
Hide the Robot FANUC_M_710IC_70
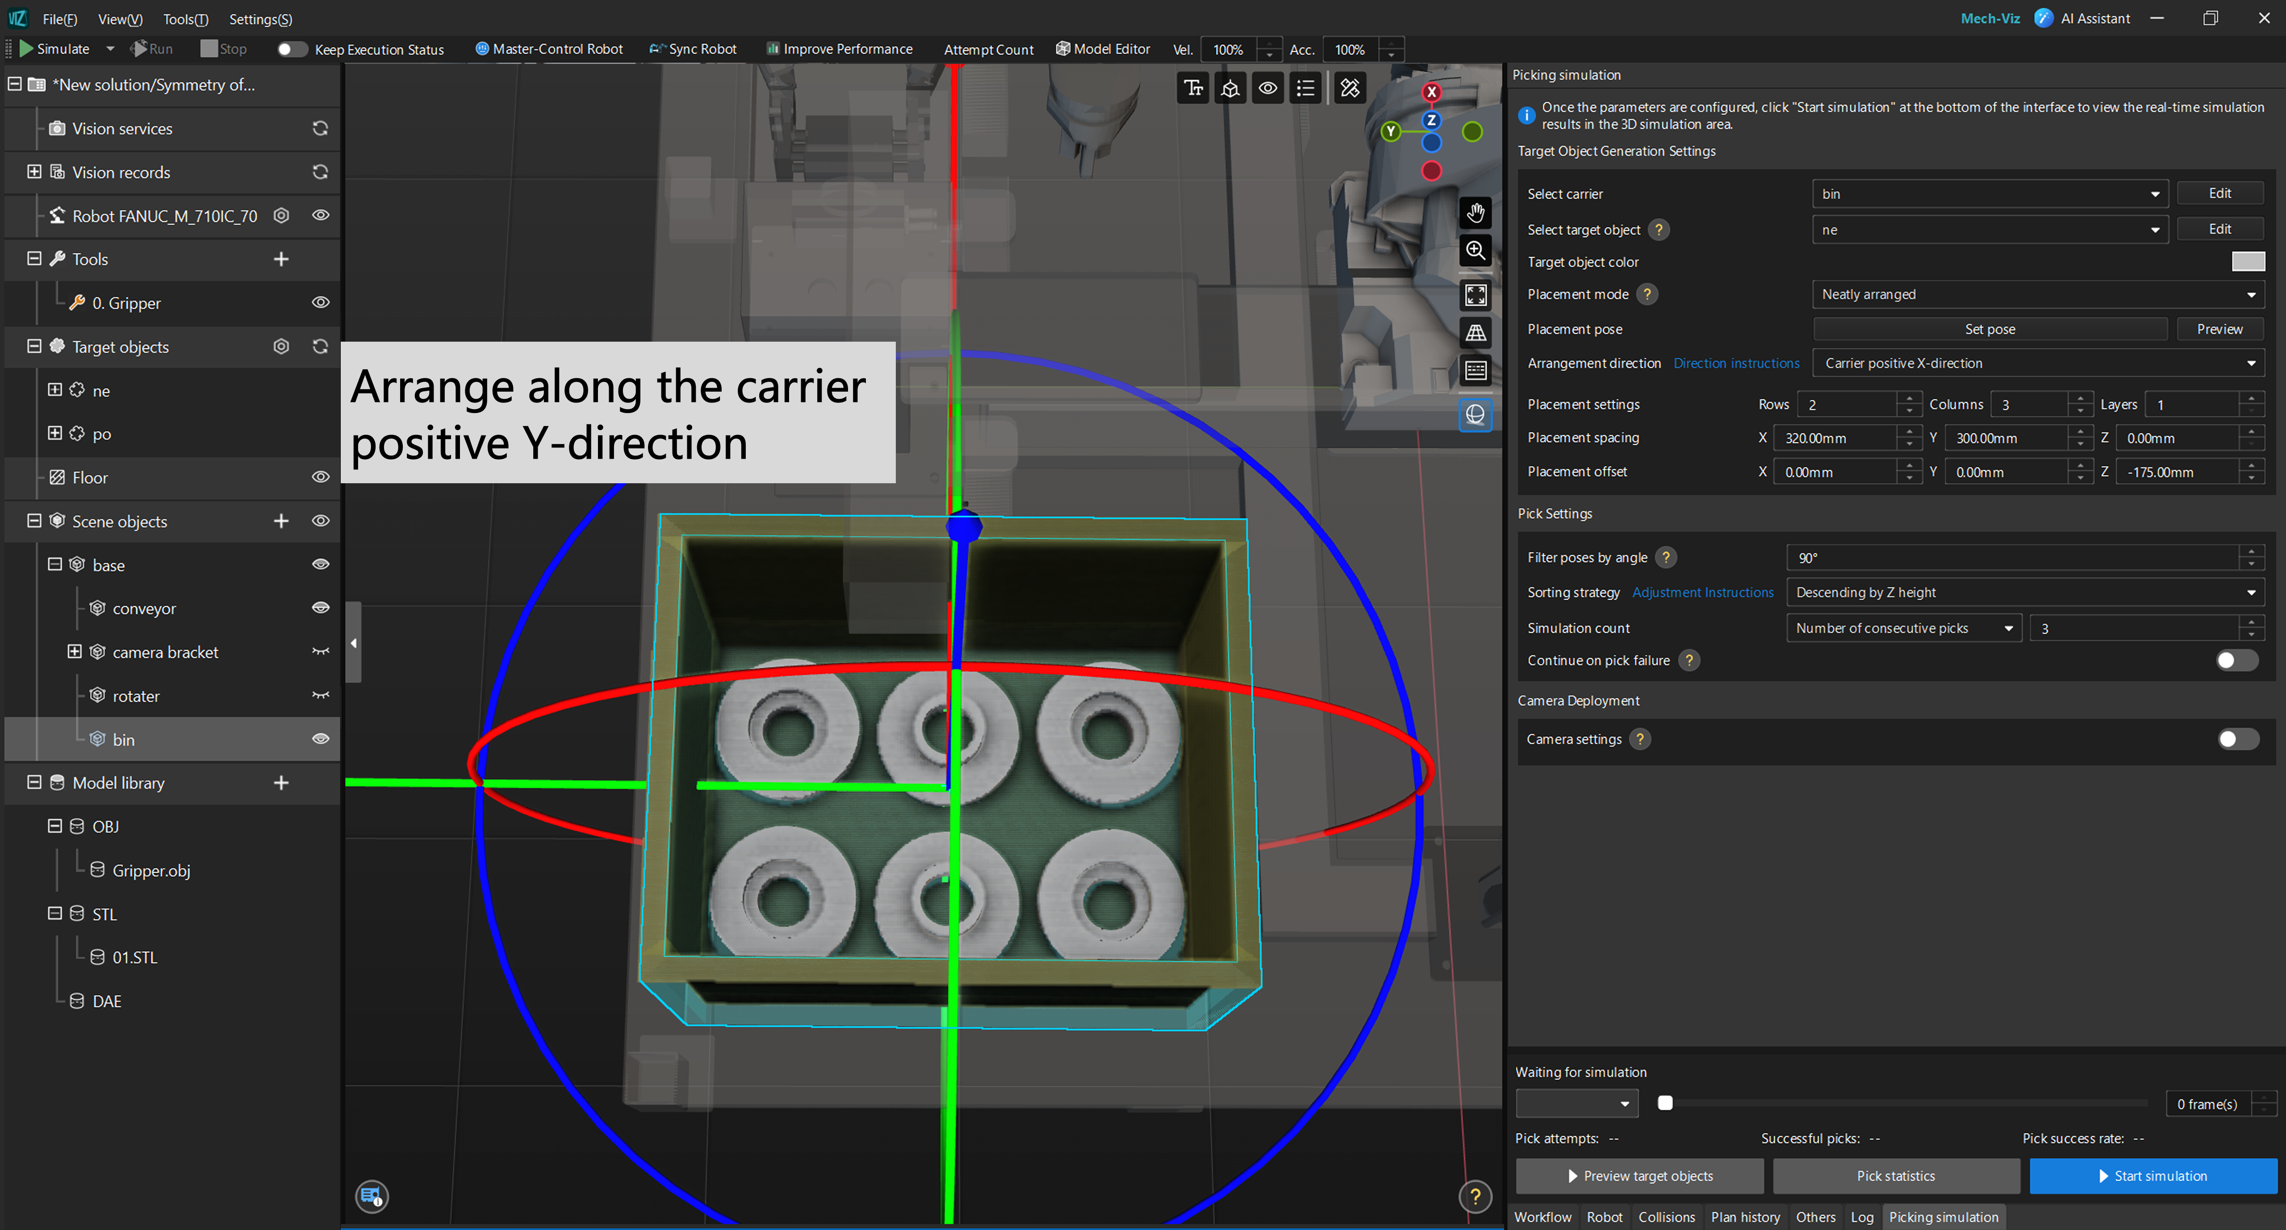pyautogui.click(x=320, y=216)
